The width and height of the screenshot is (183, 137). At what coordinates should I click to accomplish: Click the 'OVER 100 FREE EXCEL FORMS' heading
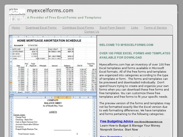[x=135, y=55]
